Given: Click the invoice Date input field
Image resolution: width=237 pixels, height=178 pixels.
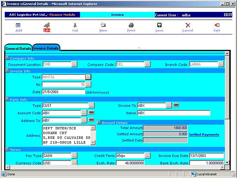Looking at the screenshot, I should click(63, 92).
